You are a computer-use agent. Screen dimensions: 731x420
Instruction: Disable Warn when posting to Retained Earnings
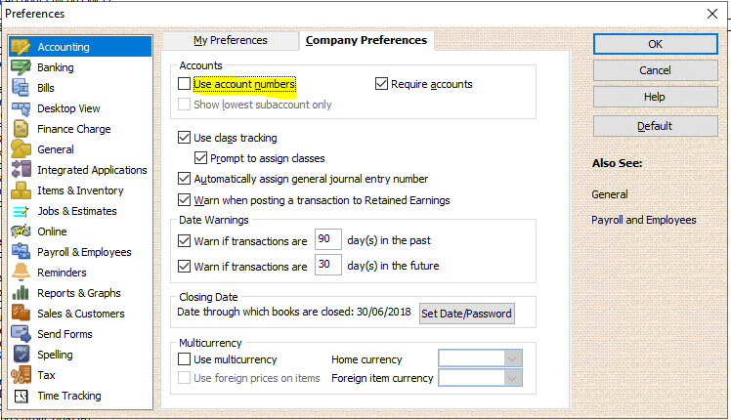[x=184, y=200]
